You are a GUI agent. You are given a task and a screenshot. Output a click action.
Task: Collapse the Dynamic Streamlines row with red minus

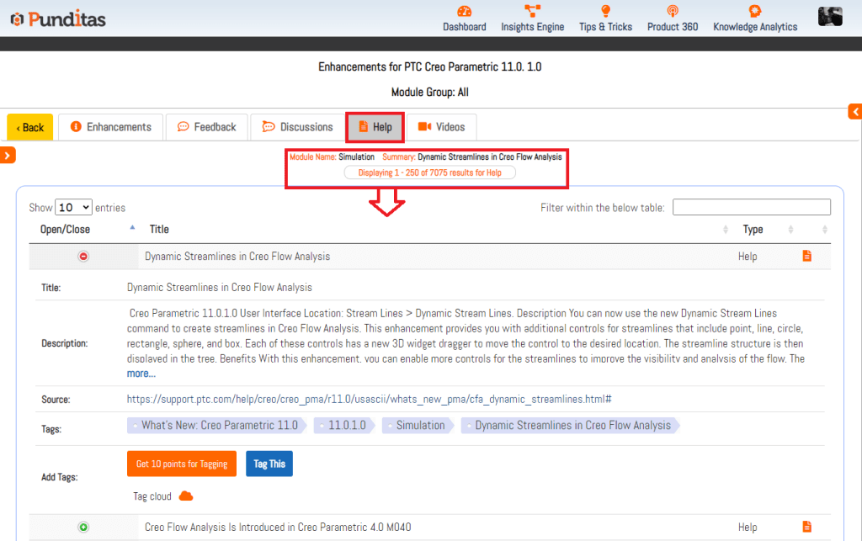(83, 257)
